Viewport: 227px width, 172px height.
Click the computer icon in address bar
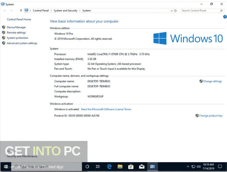pyautogui.click(x=26, y=10)
